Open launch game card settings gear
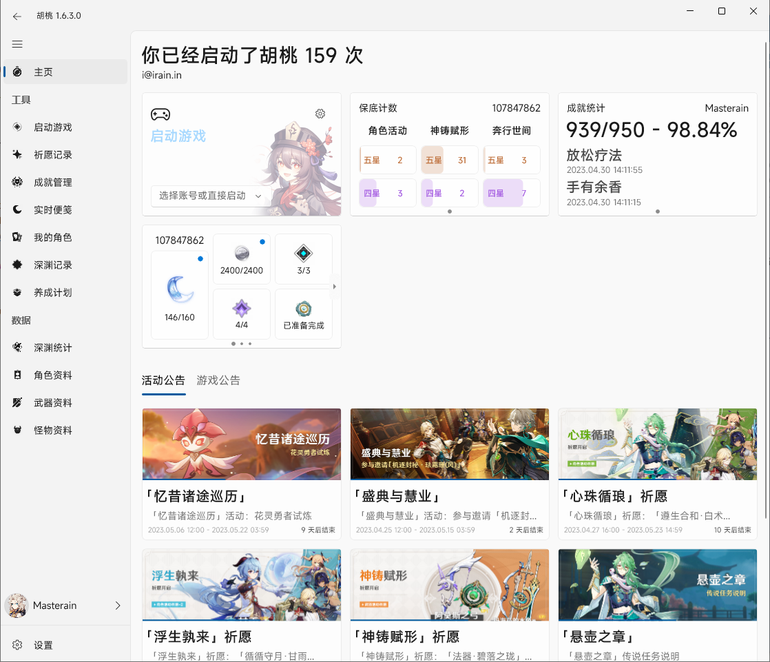This screenshot has width=770, height=662. coord(320,114)
